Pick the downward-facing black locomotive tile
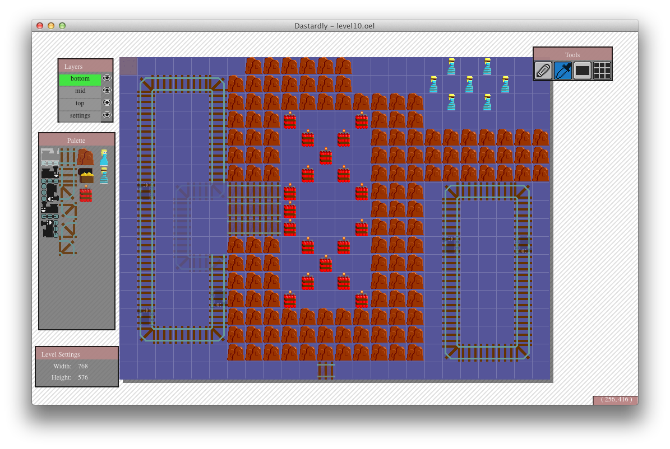This screenshot has width=670, height=449. [50, 193]
